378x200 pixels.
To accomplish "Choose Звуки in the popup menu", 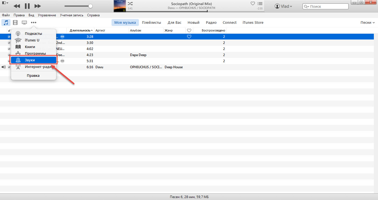I will 33,60.
